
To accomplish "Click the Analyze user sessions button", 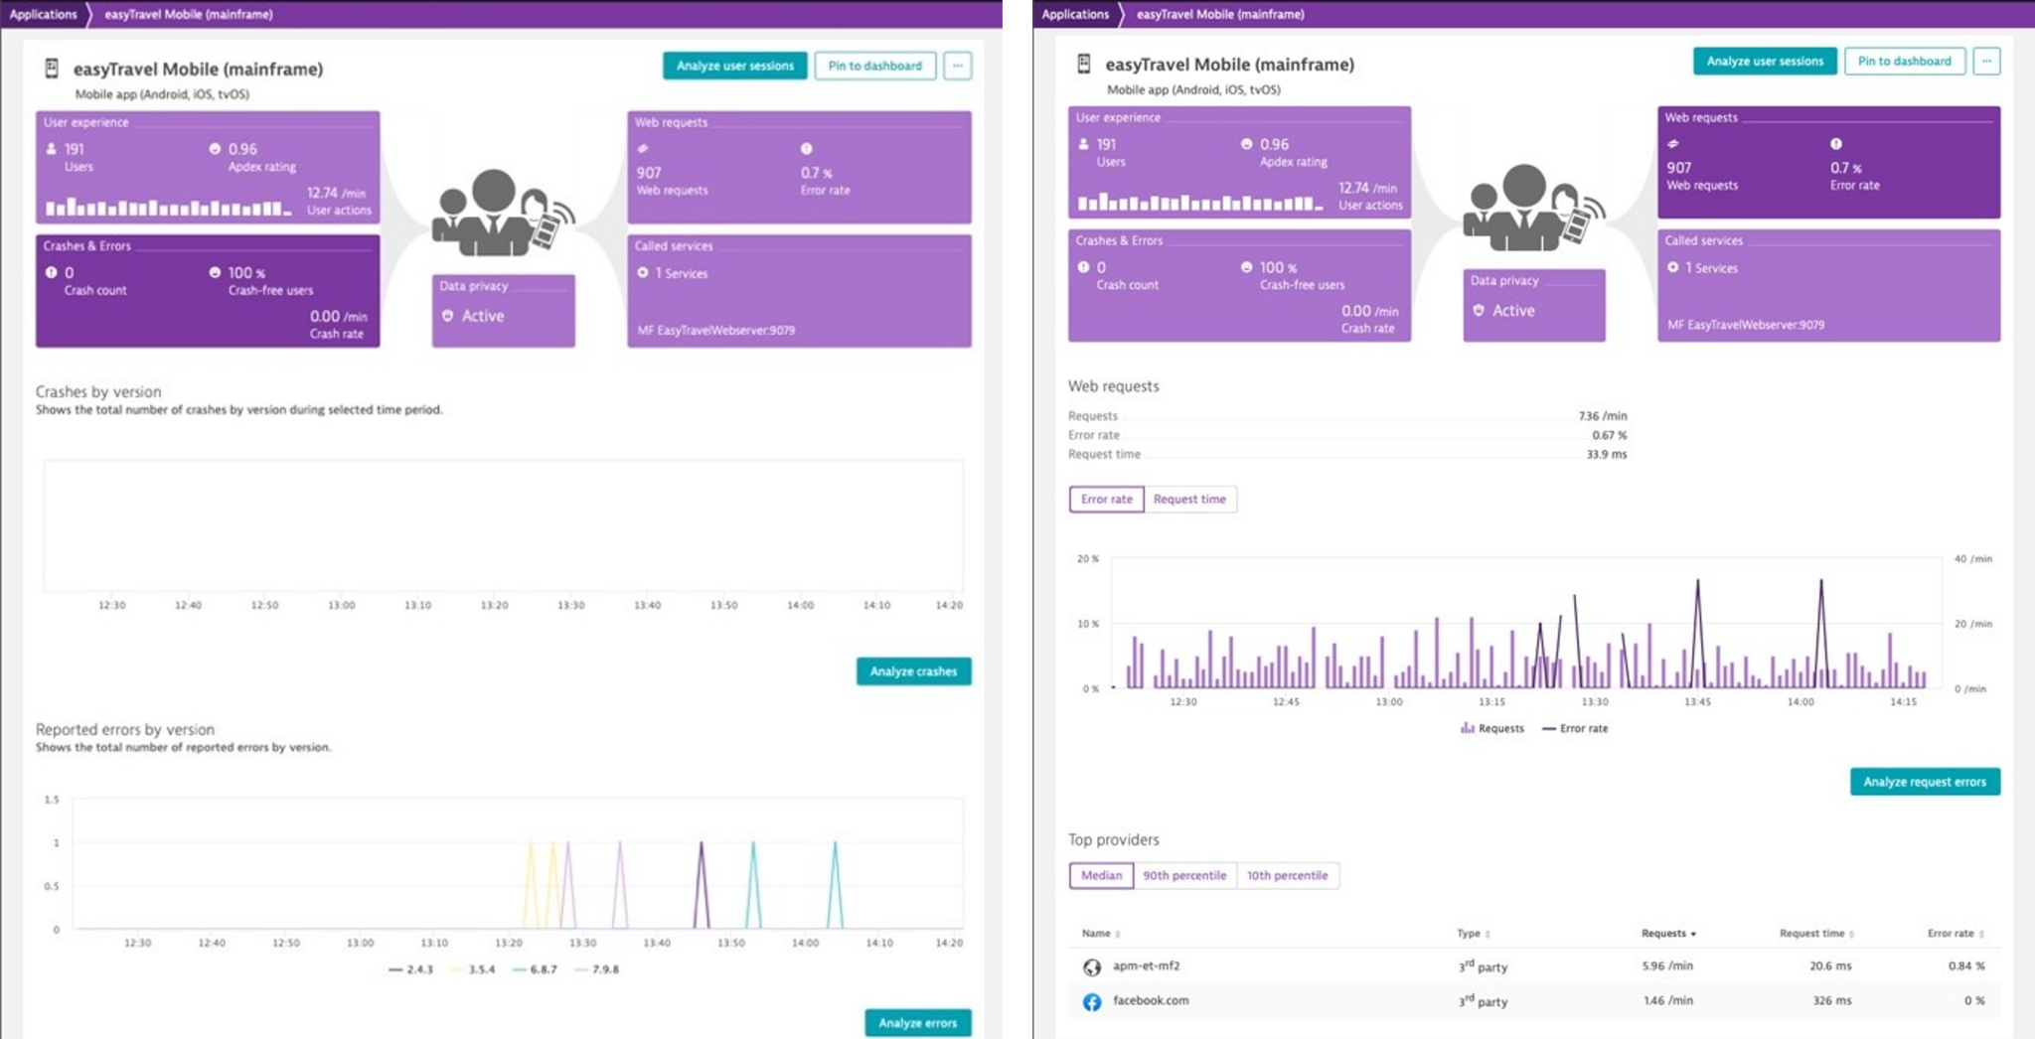I will (x=735, y=66).
